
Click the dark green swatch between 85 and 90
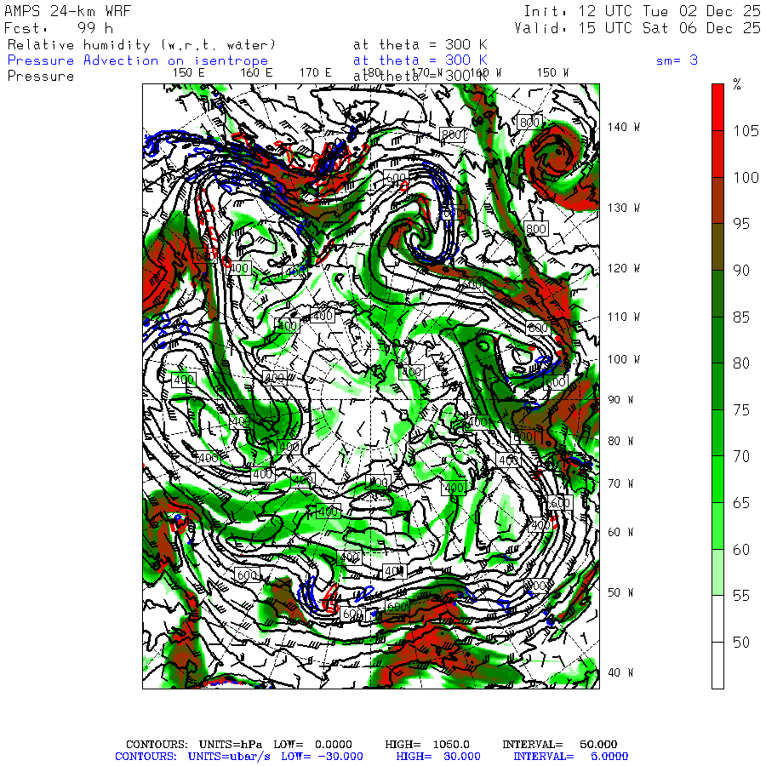click(x=717, y=293)
